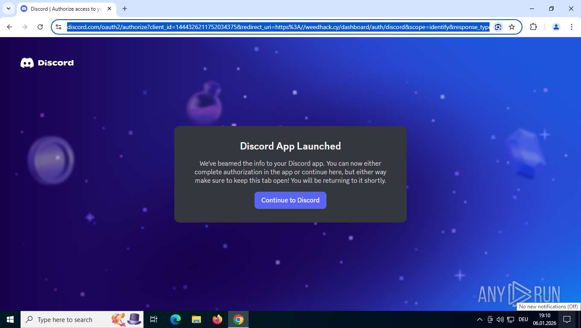Screen dimensions: 581x328
Task: Open the Chrome three-dot menu
Action: tap(572, 27)
